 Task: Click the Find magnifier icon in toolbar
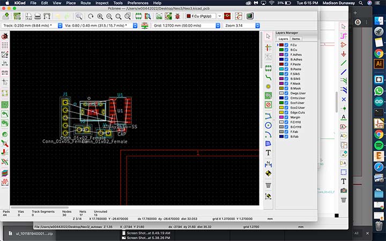(79, 16)
